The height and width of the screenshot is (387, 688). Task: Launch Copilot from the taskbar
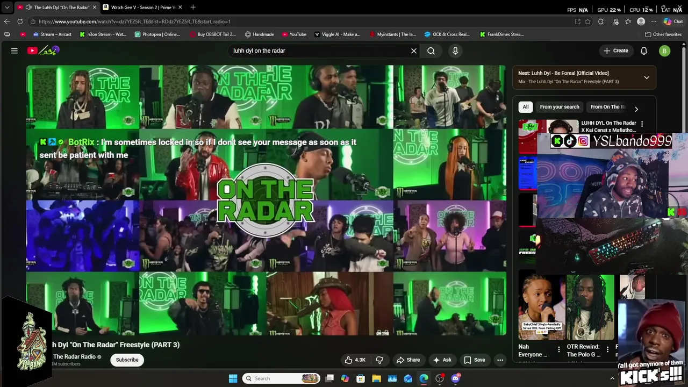point(345,378)
